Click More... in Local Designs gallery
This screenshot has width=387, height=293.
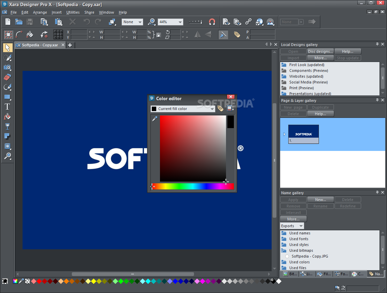(x=320, y=58)
